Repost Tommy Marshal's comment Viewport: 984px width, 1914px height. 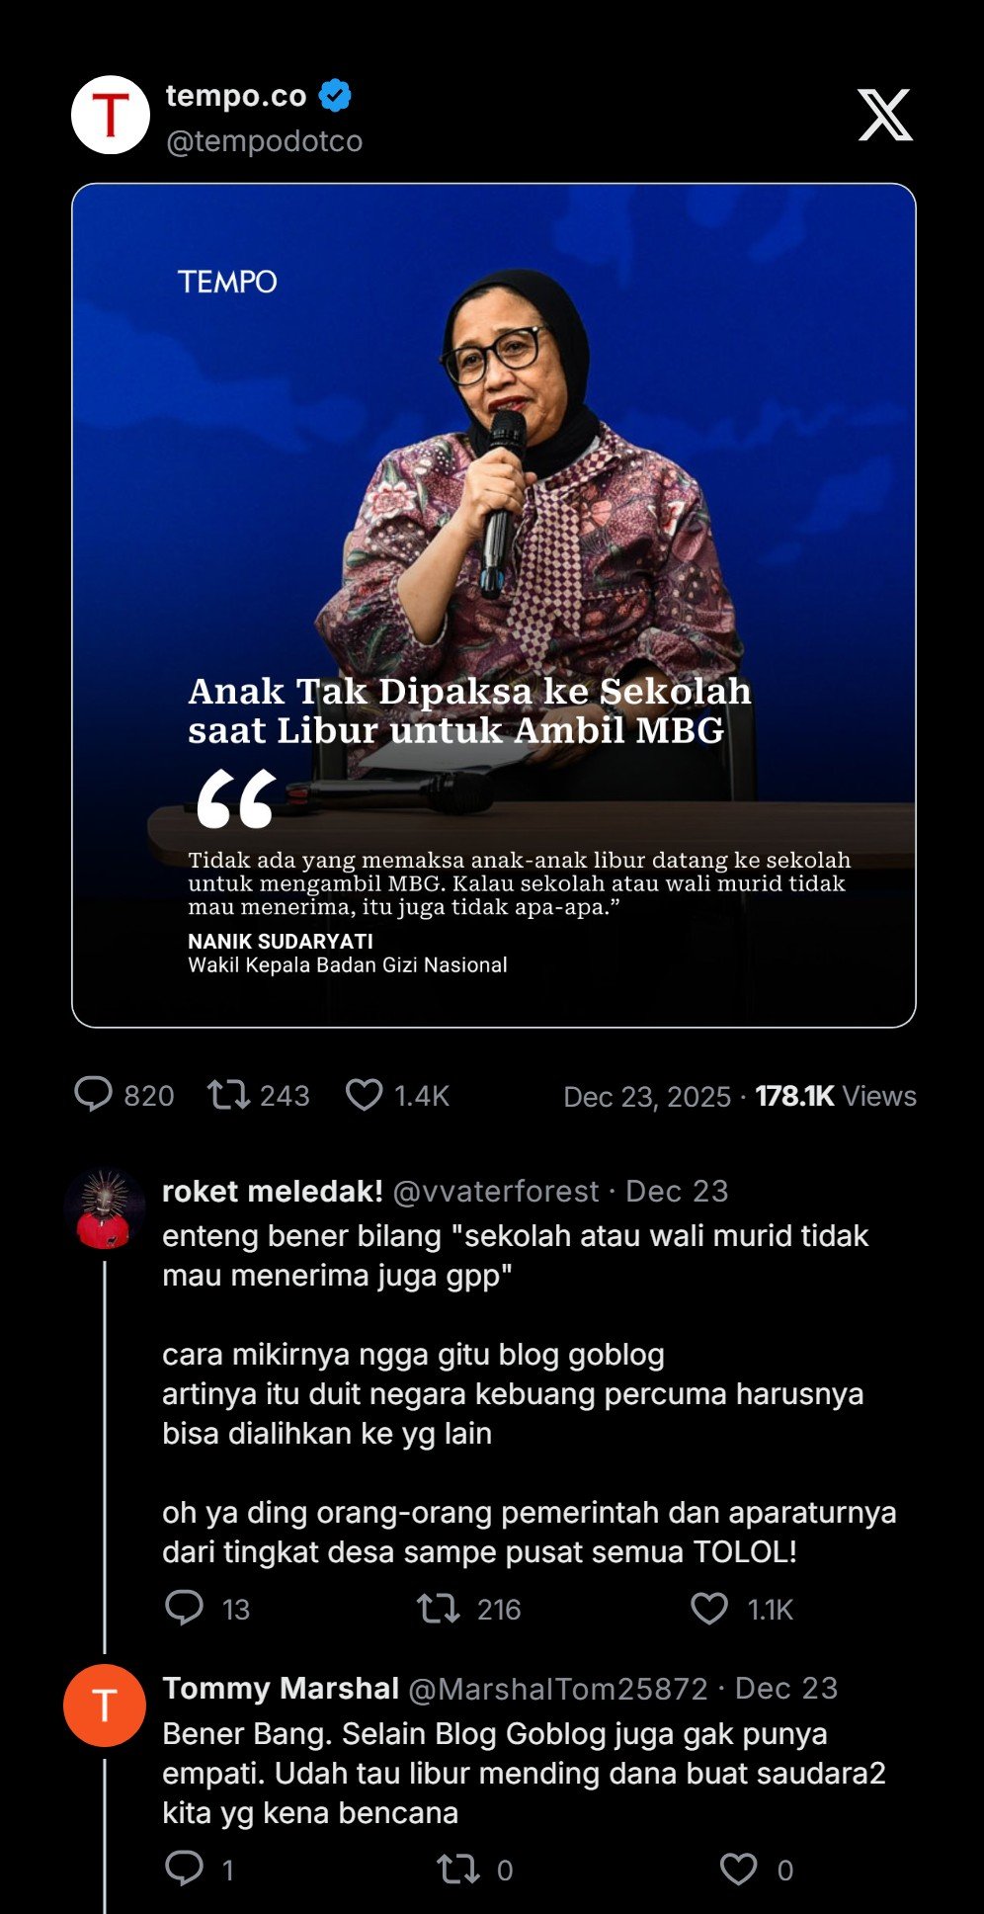458,1869
